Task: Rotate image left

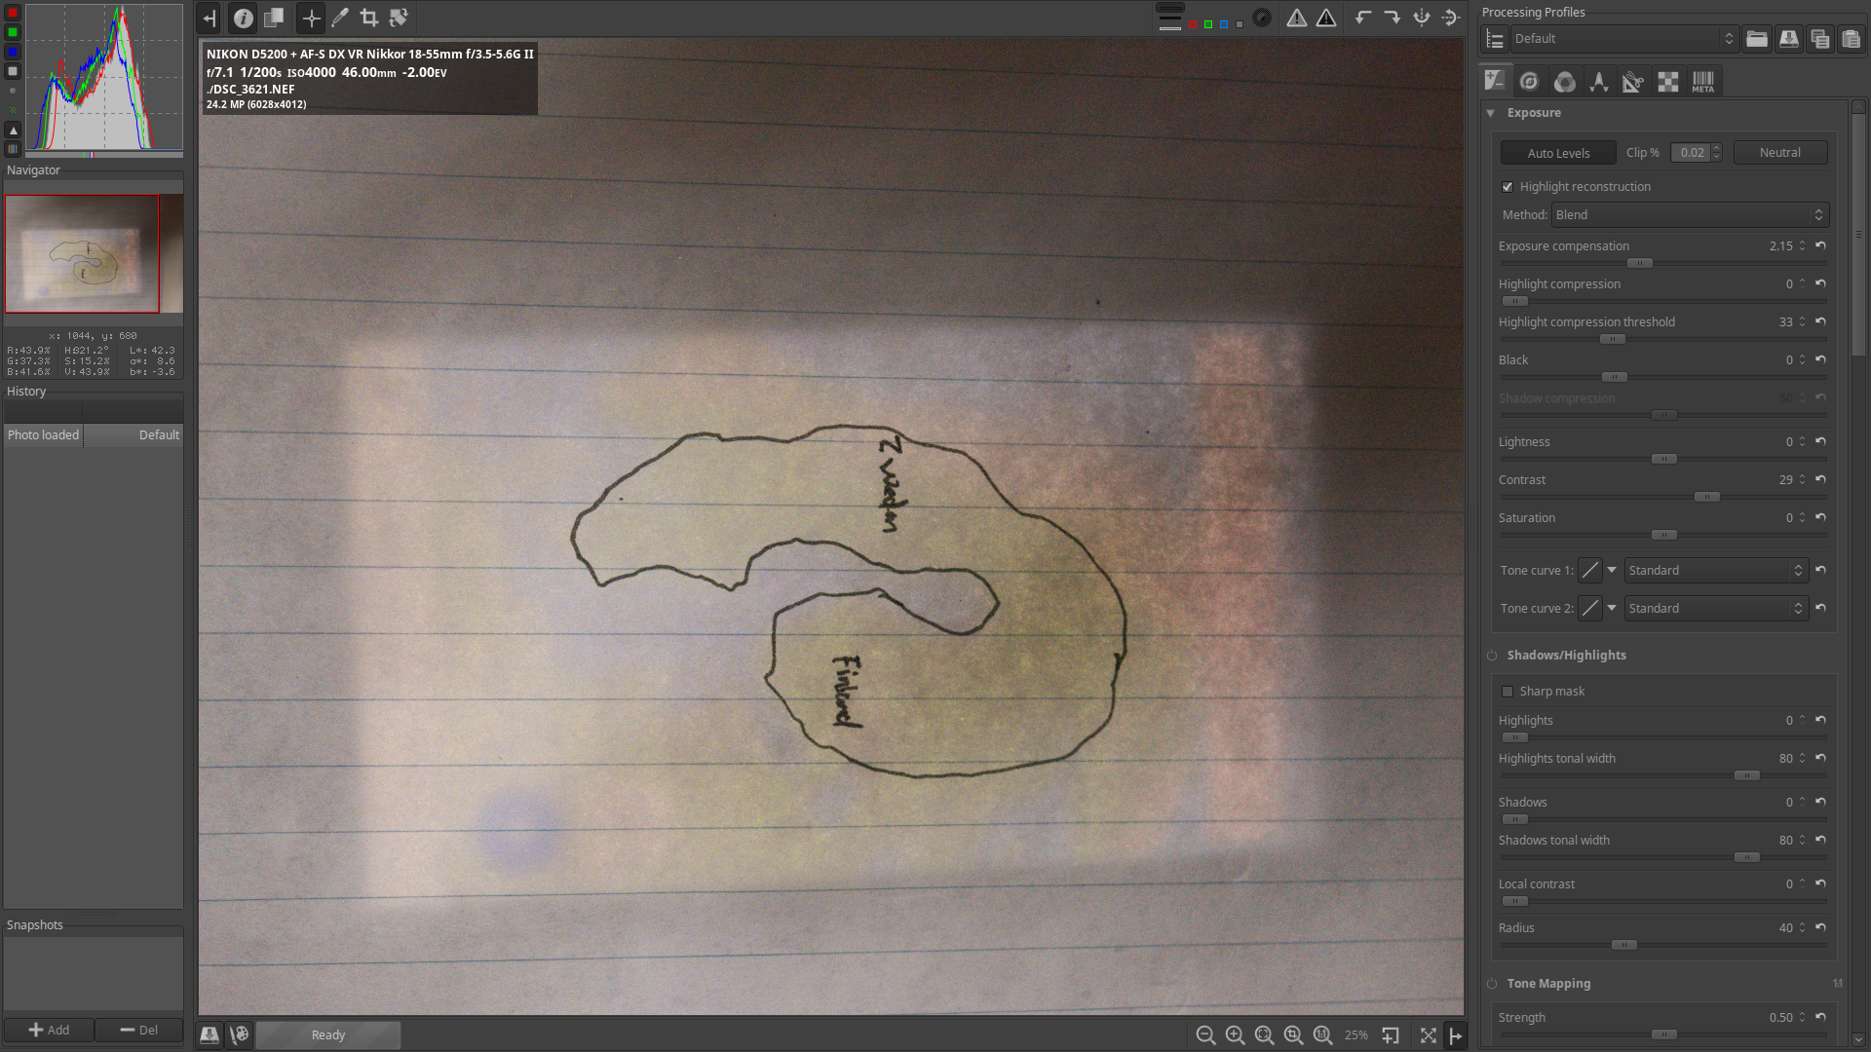Action: (1362, 18)
